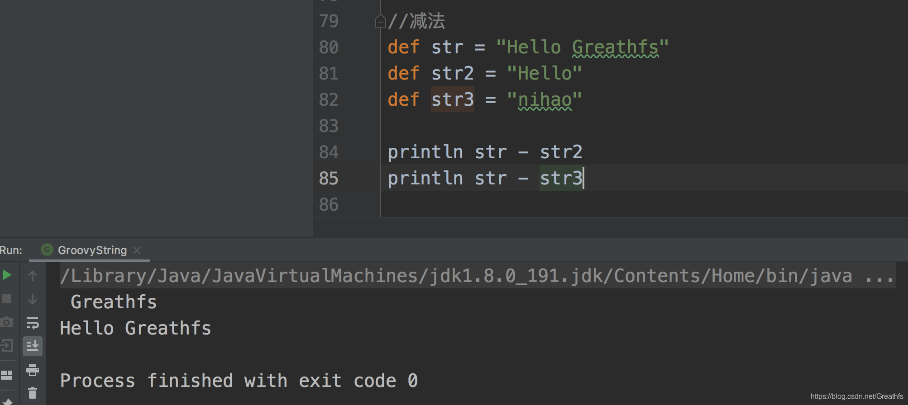
Task: Click the str2 variable declaration on line 81
Action: tap(453, 73)
